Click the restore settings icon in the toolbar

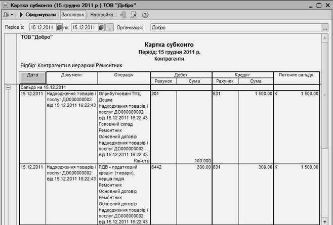[x=134, y=15]
